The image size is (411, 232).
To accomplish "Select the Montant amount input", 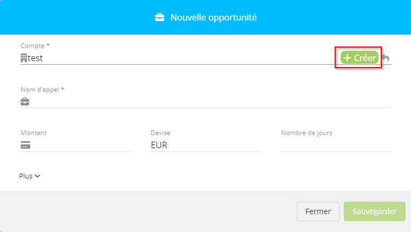I will pos(81,145).
